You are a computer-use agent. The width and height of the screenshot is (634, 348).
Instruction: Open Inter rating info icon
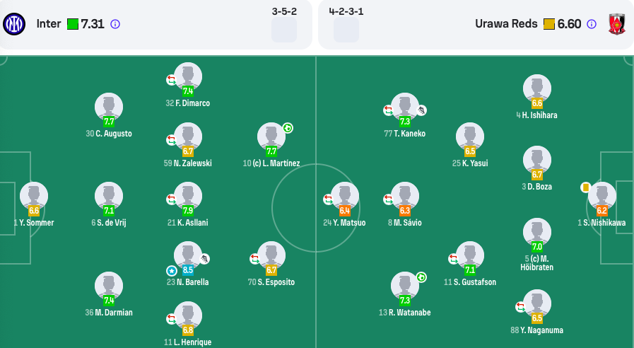pos(115,24)
